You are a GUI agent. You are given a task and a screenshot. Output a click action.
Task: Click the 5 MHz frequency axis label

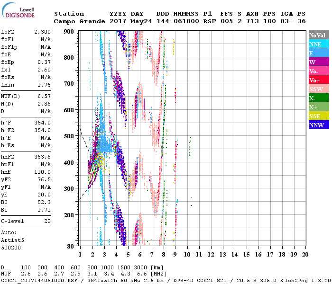click(128, 255)
